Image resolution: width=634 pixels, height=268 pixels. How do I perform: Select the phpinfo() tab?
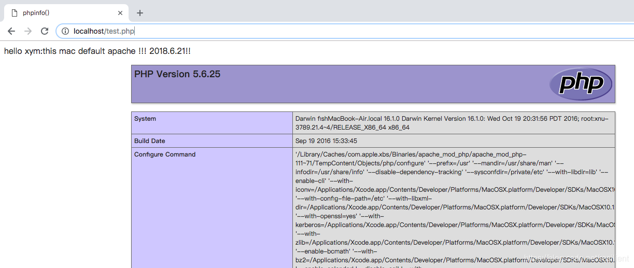click(x=65, y=13)
